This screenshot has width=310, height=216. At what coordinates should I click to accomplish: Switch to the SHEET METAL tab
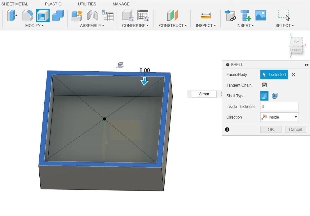tap(15, 4)
